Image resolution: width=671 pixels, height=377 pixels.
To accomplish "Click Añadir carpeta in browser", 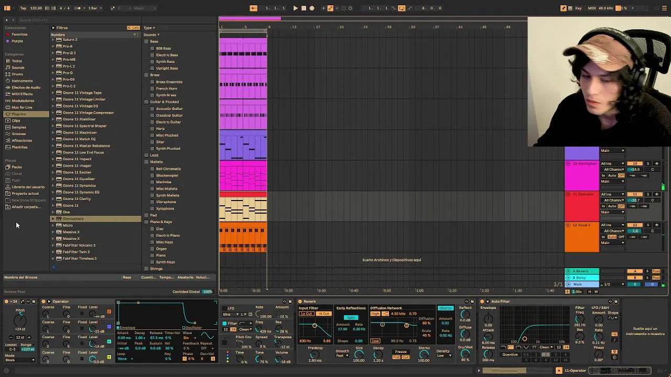I will click(x=26, y=207).
